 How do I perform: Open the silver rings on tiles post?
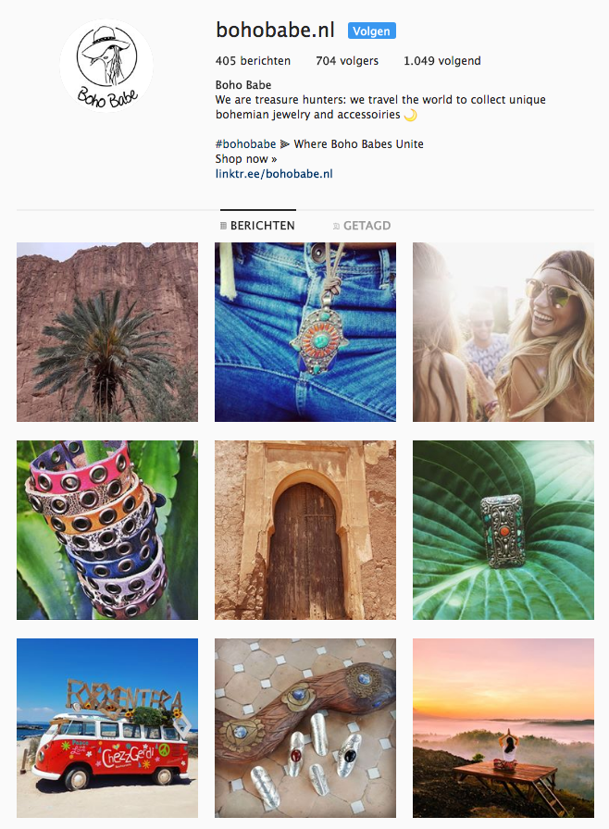pos(305,728)
